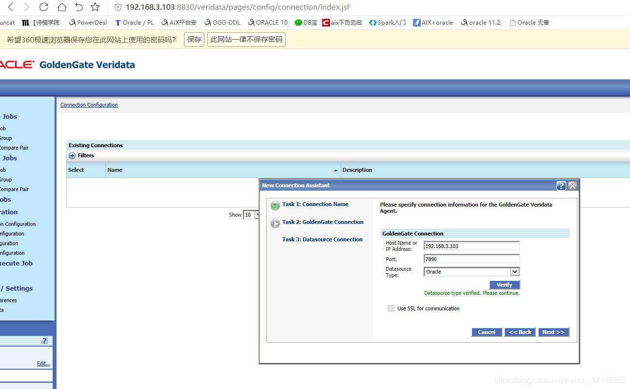Expand the Filters section plus icon

pyautogui.click(x=72, y=156)
